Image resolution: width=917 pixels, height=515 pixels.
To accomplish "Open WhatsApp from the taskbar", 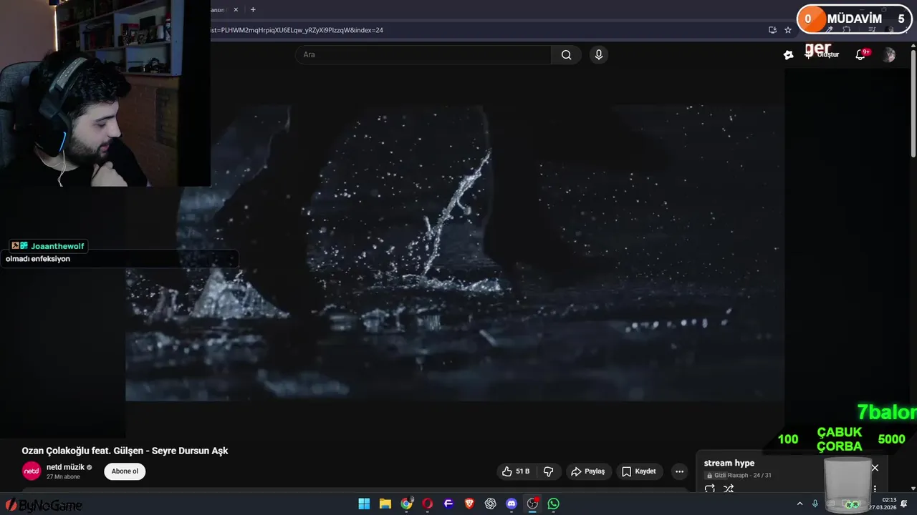I will [x=554, y=504].
